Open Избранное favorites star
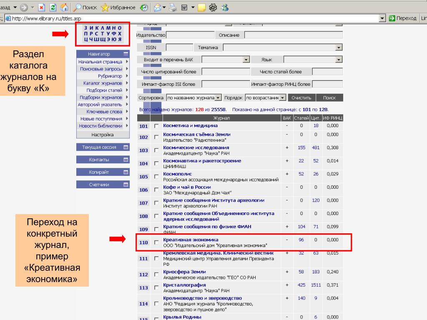This screenshot has width=427, height=320. [118, 7]
